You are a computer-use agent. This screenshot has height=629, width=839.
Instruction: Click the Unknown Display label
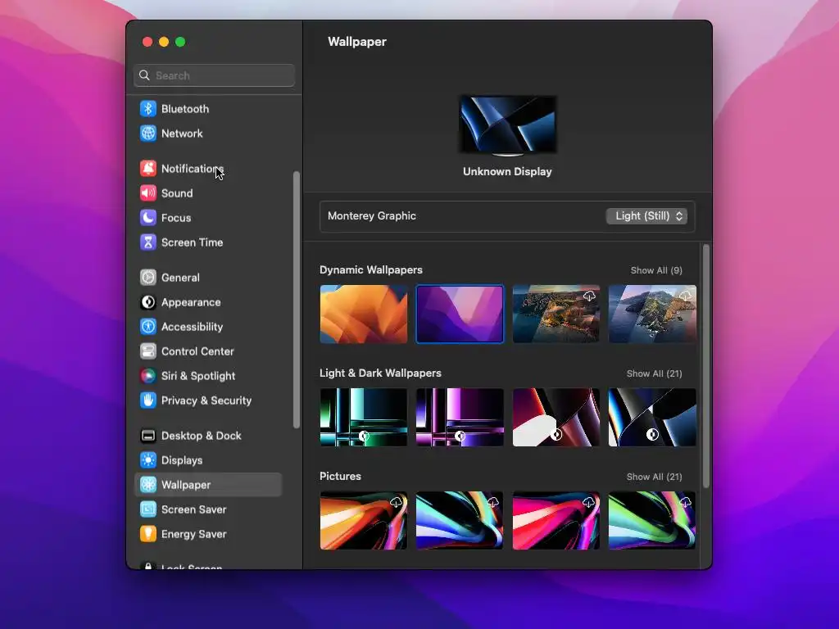point(507,172)
